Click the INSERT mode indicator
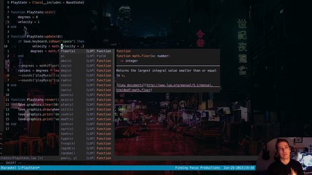The height and width of the screenshot is (175, 312). coord(11,163)
